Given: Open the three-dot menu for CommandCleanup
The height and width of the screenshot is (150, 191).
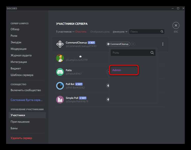Looking at the screenshot, I should click(x=163, y=44).
